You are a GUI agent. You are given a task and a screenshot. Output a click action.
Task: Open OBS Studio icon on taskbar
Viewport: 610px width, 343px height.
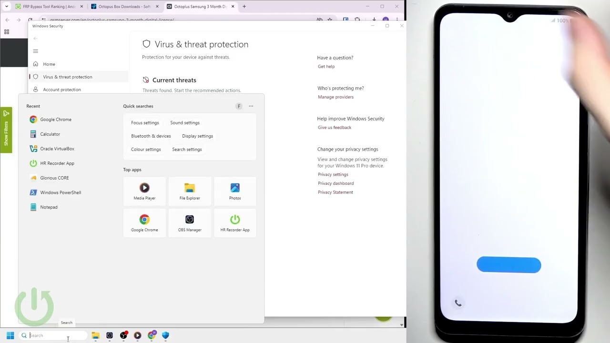coord(123,335)
